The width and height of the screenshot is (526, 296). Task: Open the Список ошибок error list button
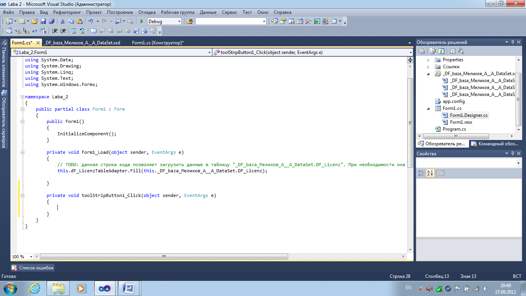point(33,267)
